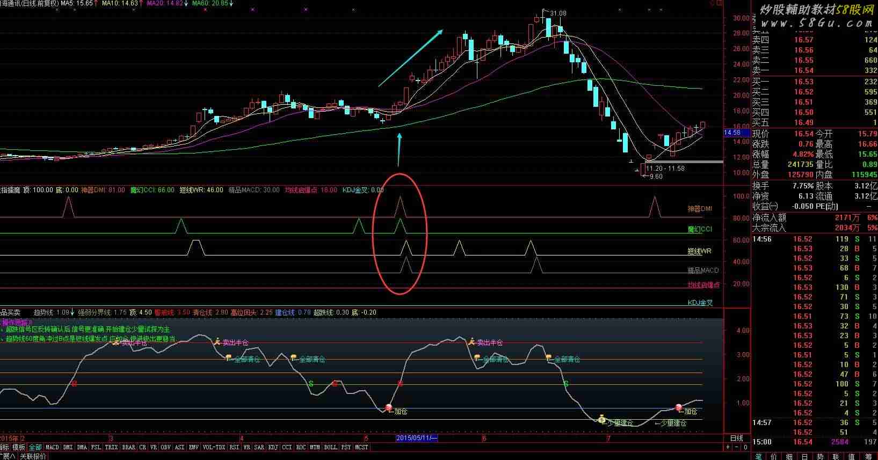
Task: Expand the 扩展 panel at bottom left
Action: point(8,456)
